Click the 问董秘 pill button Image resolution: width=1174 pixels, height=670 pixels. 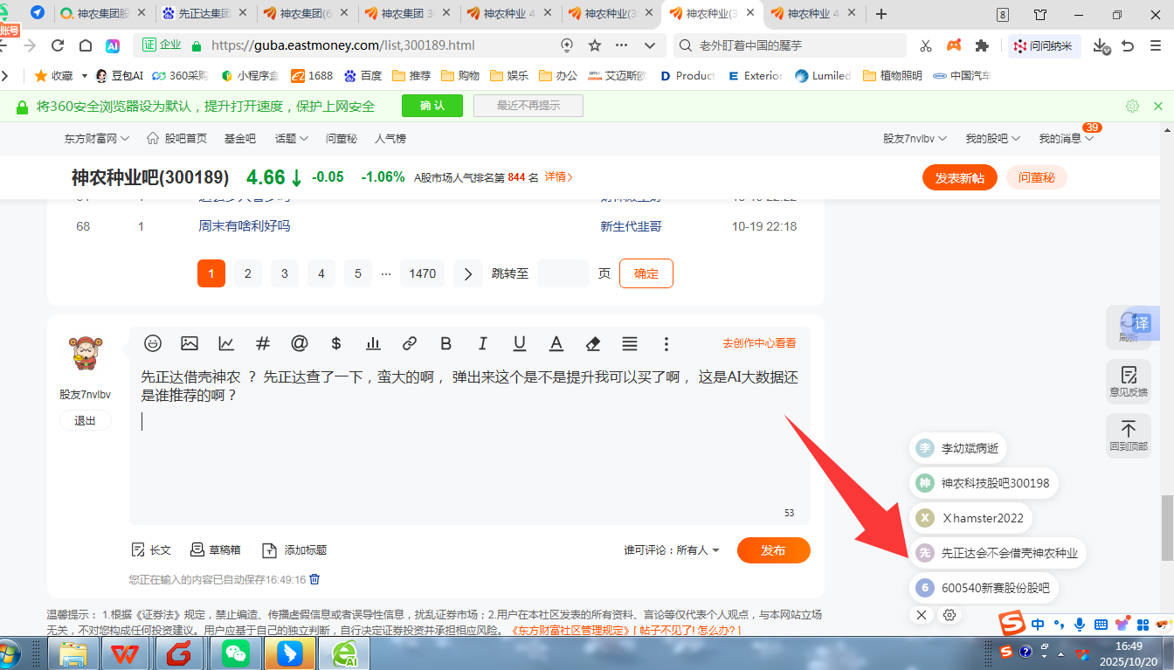[1037, 177]
